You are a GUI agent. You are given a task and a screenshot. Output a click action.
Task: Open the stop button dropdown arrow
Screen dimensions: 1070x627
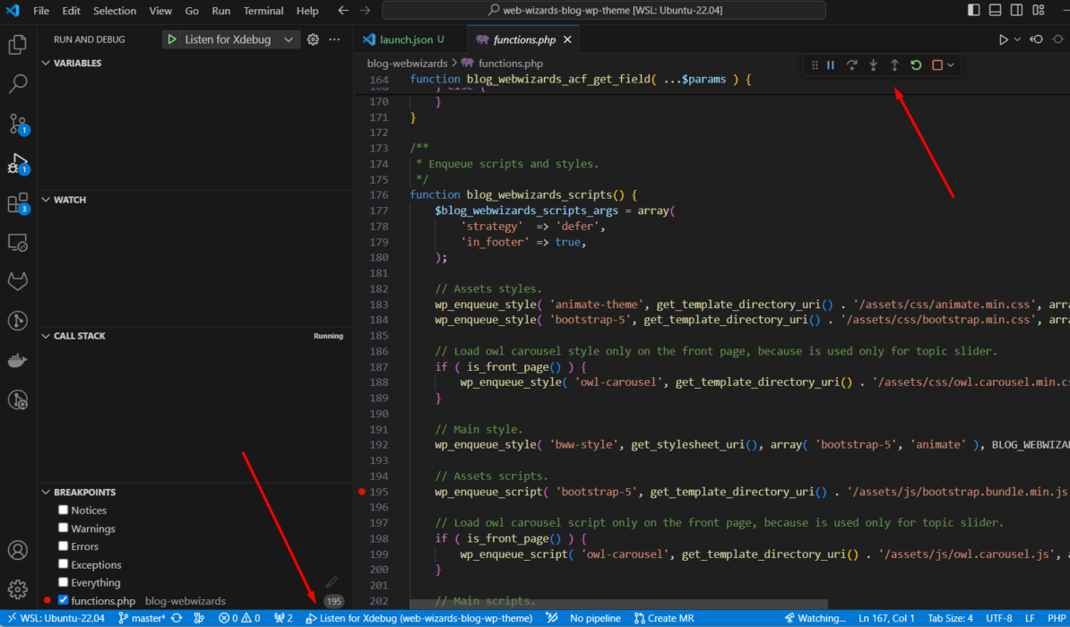951,64
